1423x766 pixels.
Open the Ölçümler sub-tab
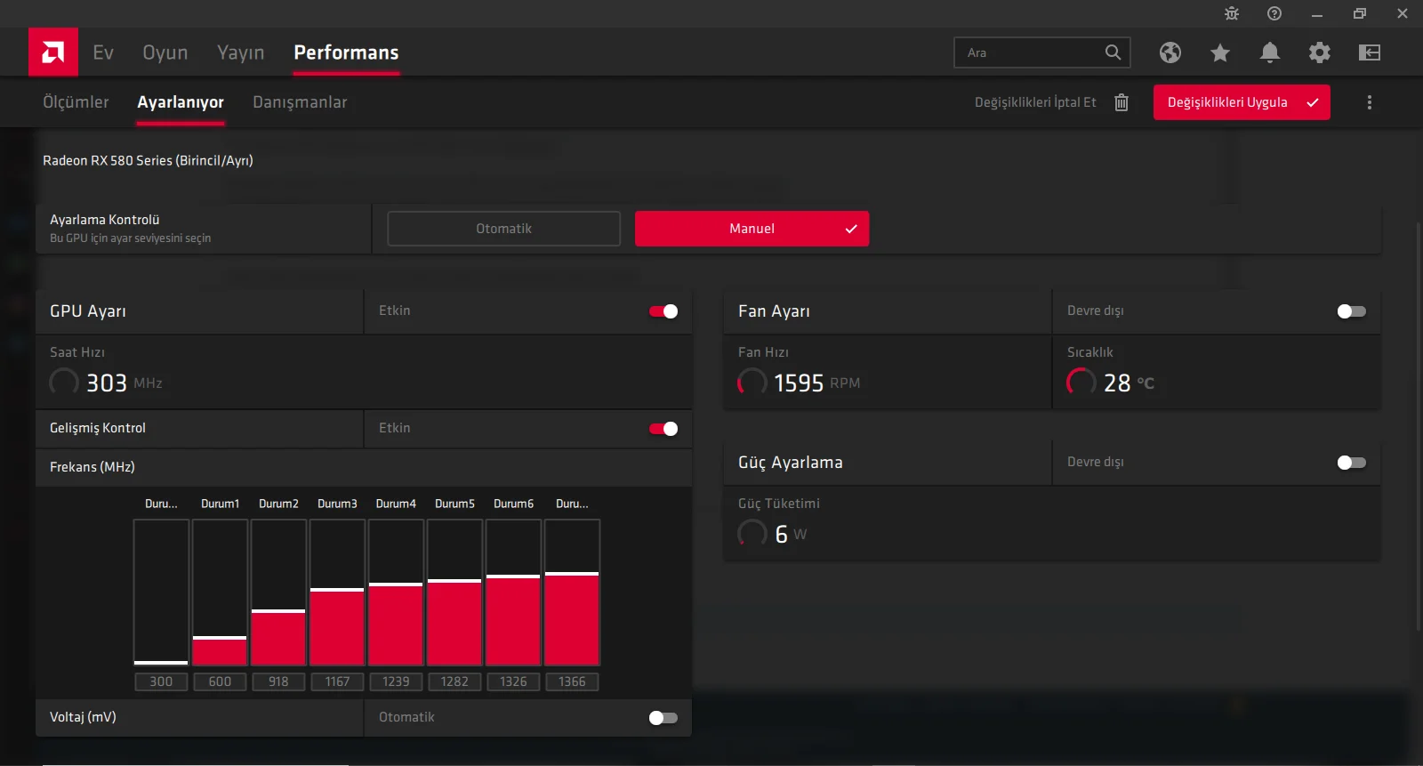tap(76, 102)
